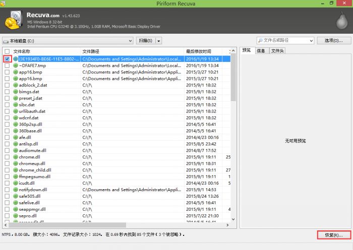This screenshot has height=250, width=353.
Task: Click 2015/8/24 13:26 modified date cell
Action: coord(202,196)
